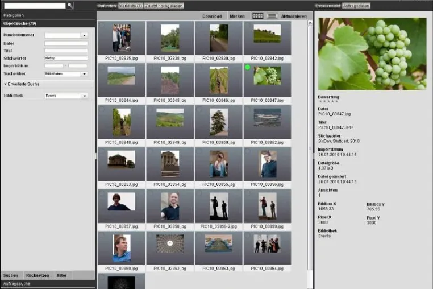
Task: Expand the Auftragssuche panel
Action: point(48,284)
